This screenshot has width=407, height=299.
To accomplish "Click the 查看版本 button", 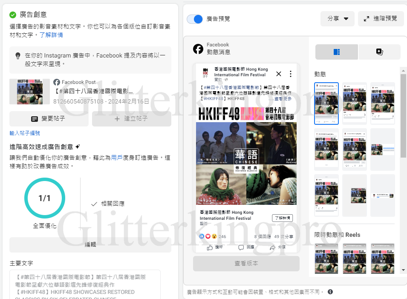I will [x=246, y=264].
